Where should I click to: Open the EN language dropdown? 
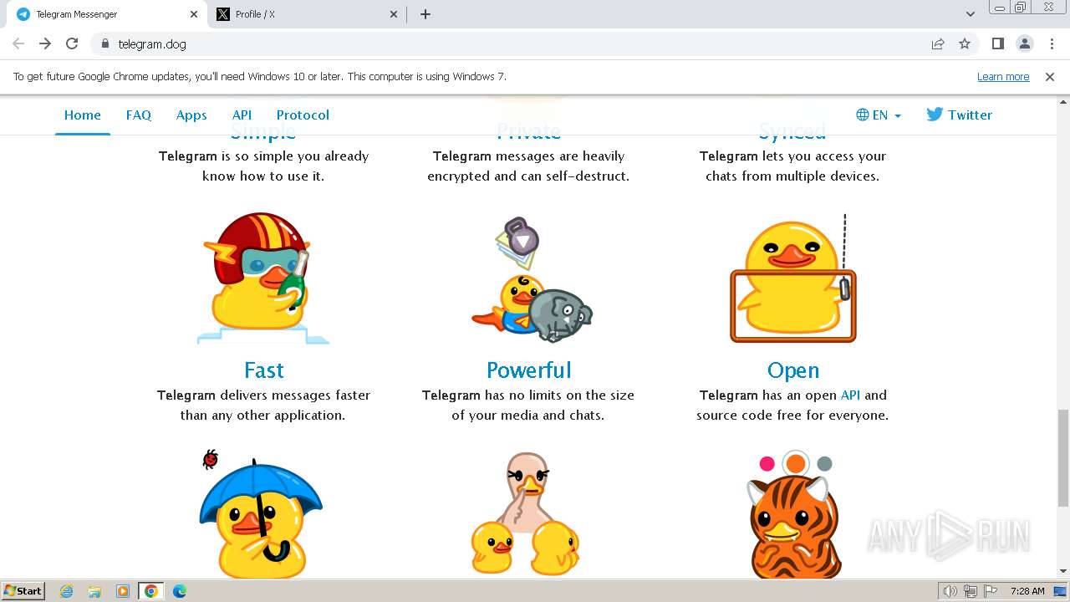(x=879, y=115)
